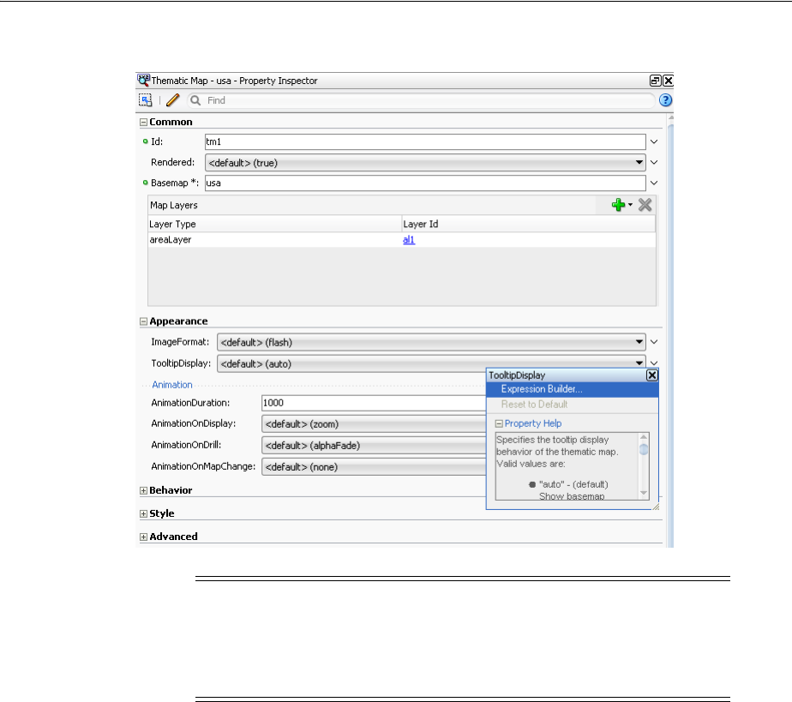Image resolution: width=792 pixels, height=702 pixels.
Task: Collapse the Property Help section
Action: point(499,423)
